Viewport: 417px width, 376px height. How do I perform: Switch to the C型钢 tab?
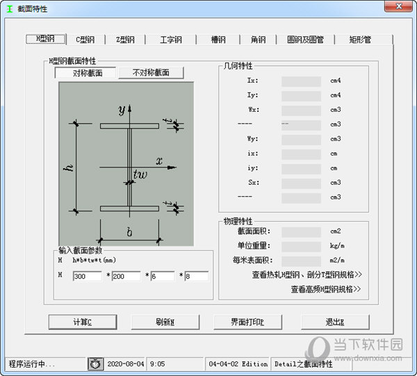point(85,40)
